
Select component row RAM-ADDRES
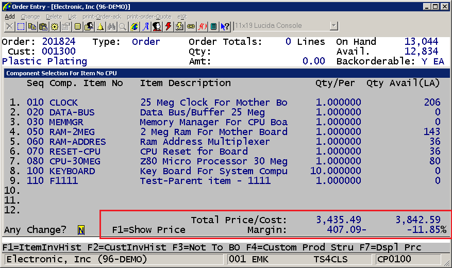225,142
